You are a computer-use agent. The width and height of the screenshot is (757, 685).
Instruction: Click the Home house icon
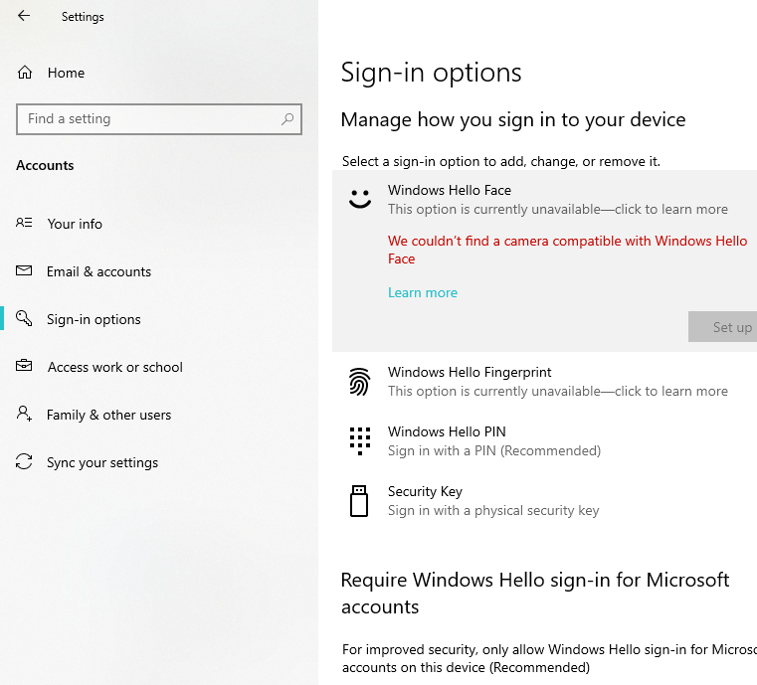click(25, 73)
